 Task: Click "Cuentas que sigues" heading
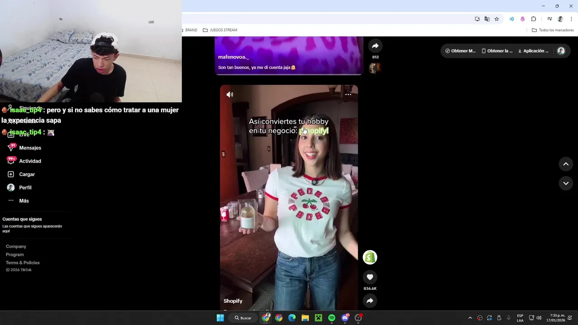[x=22, y=219]
